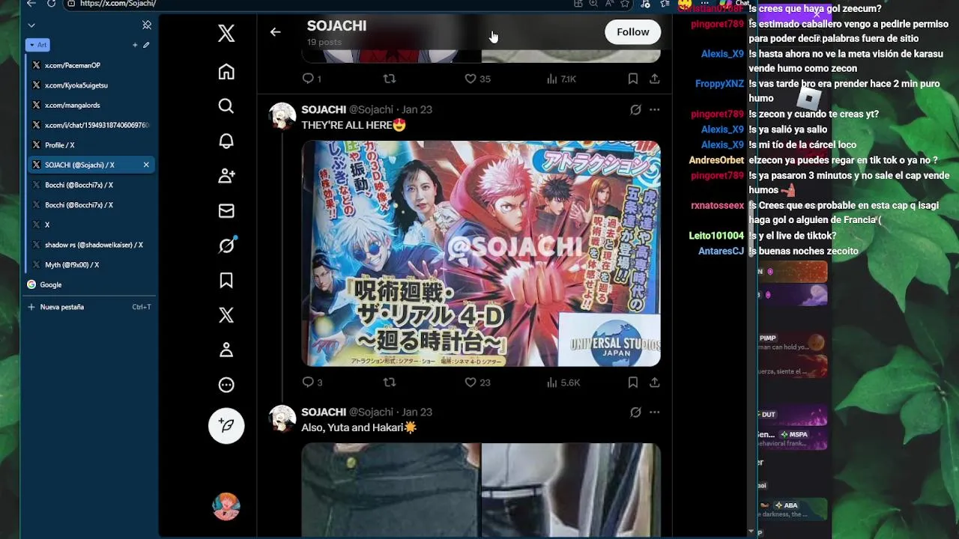Switch to x.com/i/chat tab
The image size is (959, 539).
pyautogui.click(x=91, y=125)
